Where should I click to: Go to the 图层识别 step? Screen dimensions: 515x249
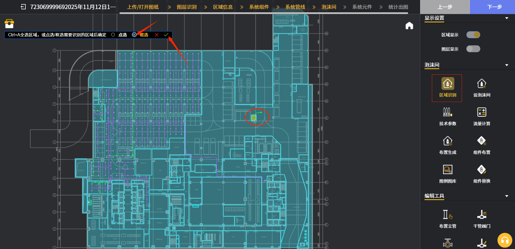(x=186, y=7)
